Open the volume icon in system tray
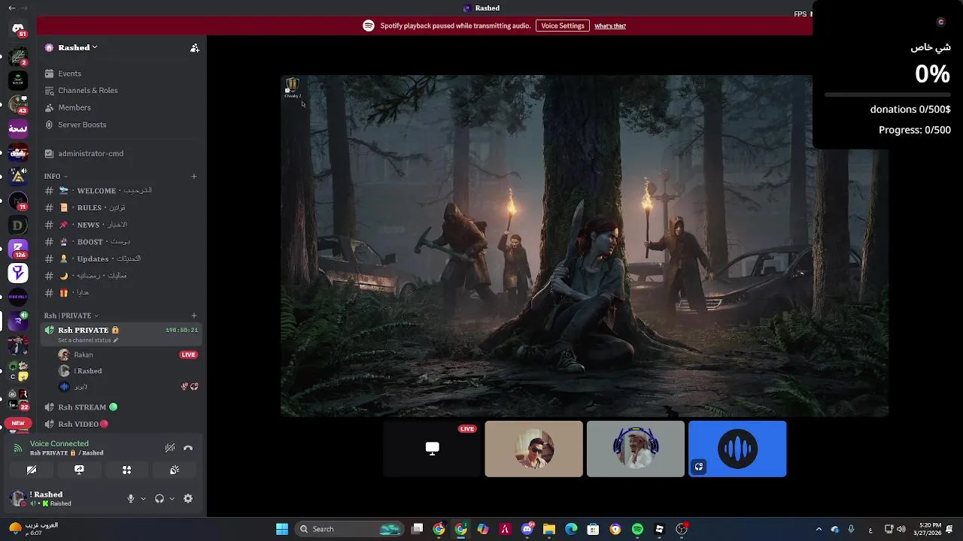Viewport: 963px width, 541px height. click(x=901, y=529)
